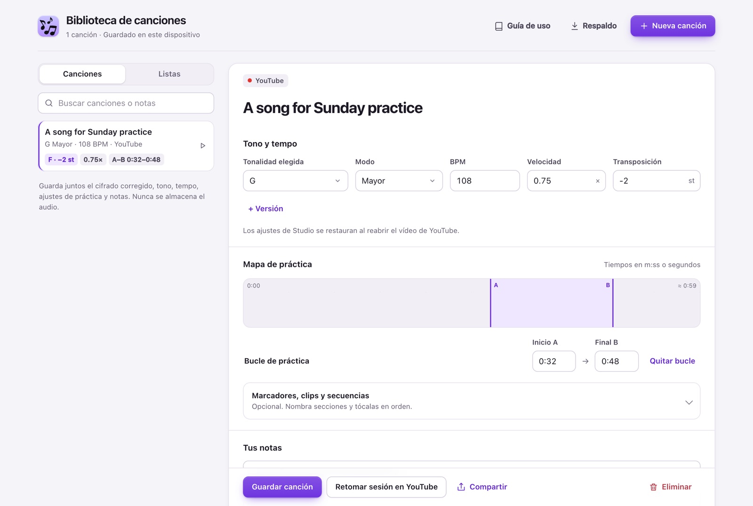Click the magnifier icon in search box
753x506 pixels.
click(x=49, y=103)
